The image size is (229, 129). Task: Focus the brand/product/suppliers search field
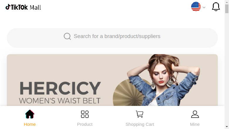(x=112, y=38)
